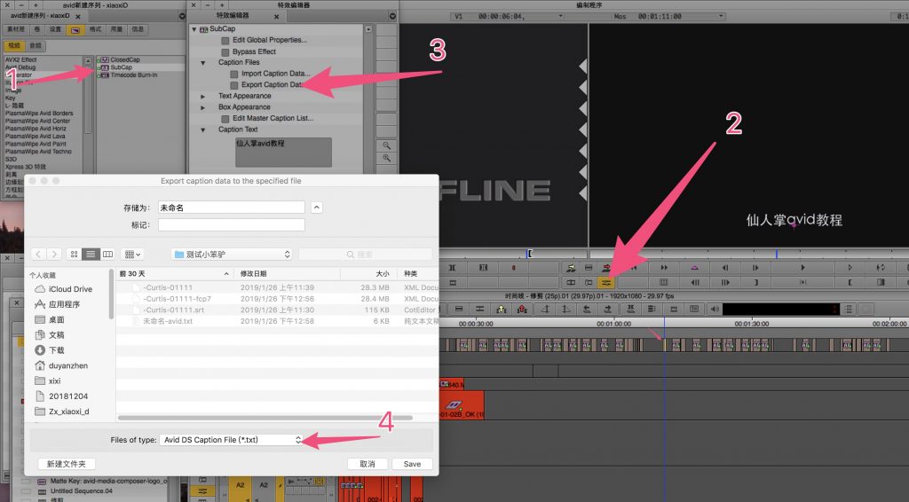This screenshot has height=502, width=909.
Task: Select the effects palette tab icon
Action: pos(75,29)
